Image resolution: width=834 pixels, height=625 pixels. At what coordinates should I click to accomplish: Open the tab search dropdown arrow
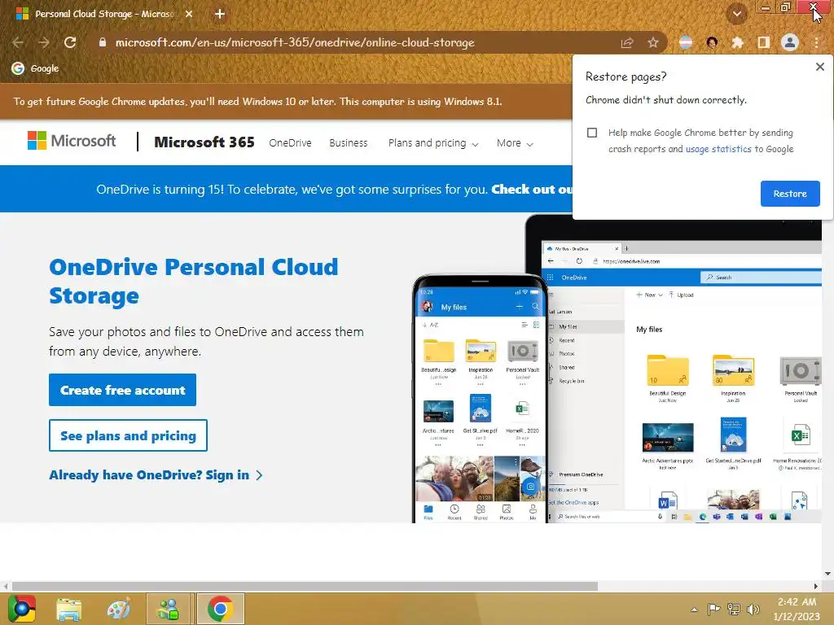click(736, 14)
